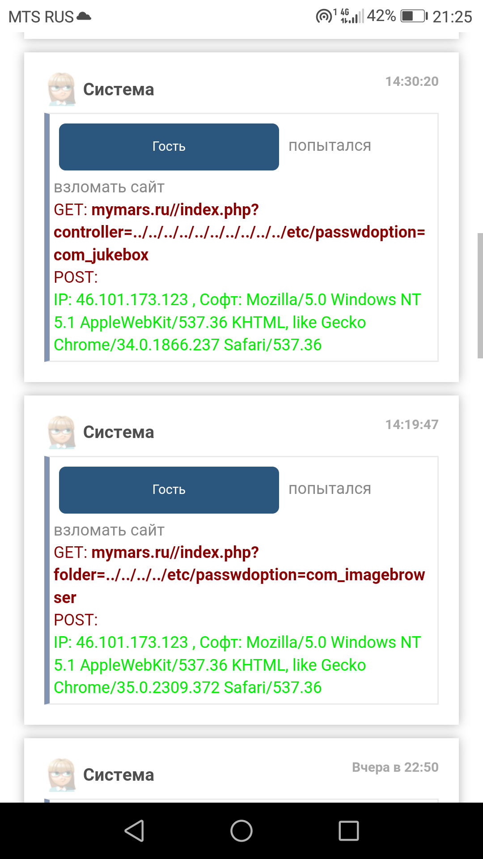Click the Гость button in 14:19:47 message
Image resolution: width=483 pixels, height=859 pixels.
point(169,490)
